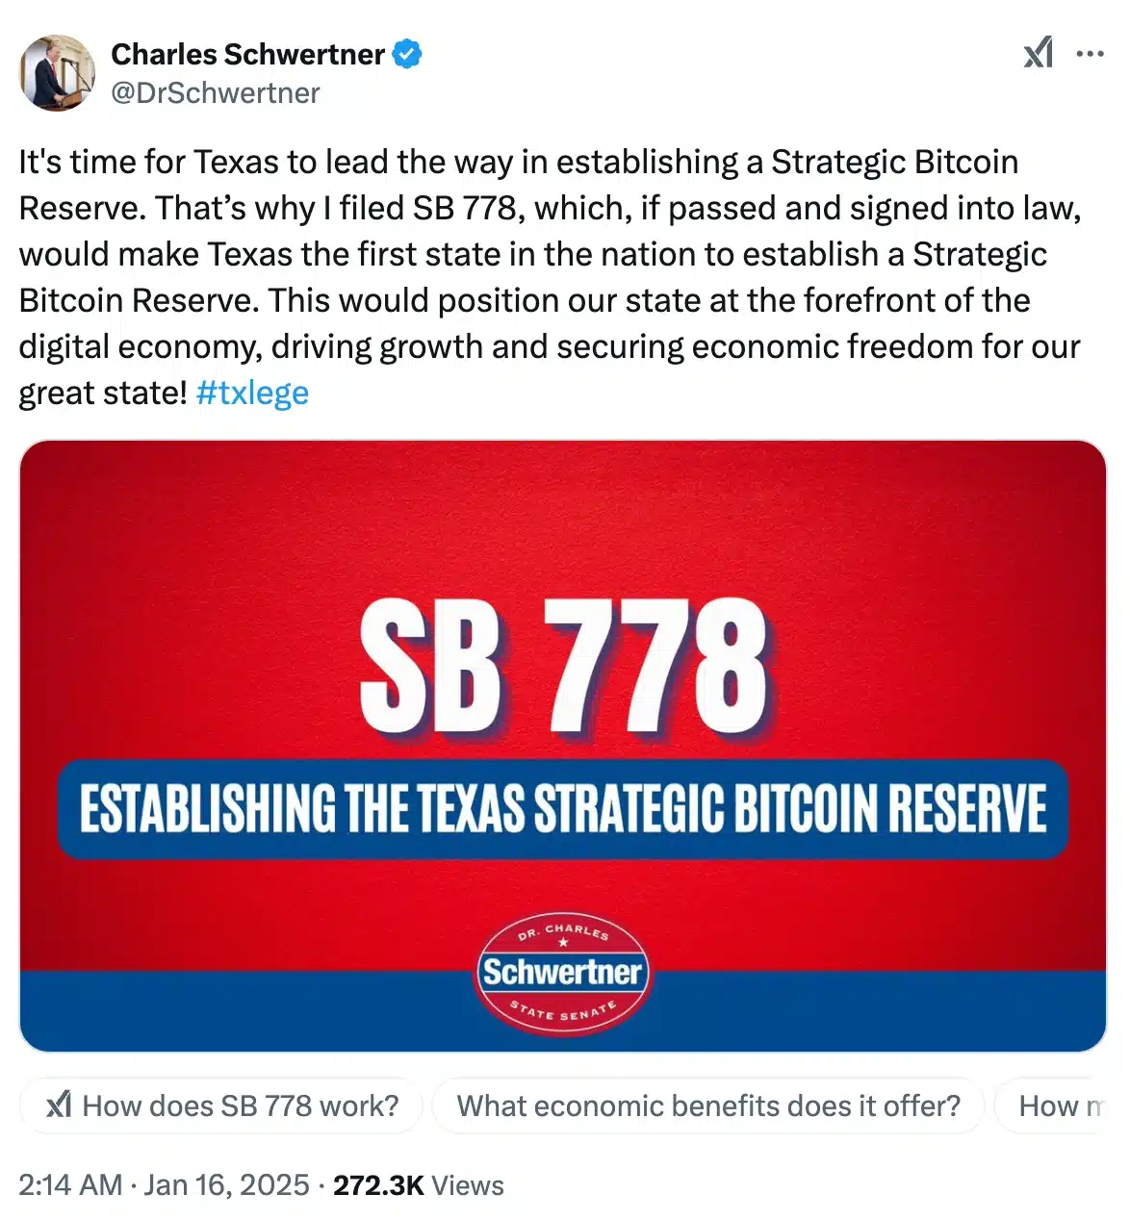Click the Establishing the Texas Strategic Bitcoin Reserve banner
Image resolution: width=1130 pixels, height=1220 pixels.
(563, 808)
